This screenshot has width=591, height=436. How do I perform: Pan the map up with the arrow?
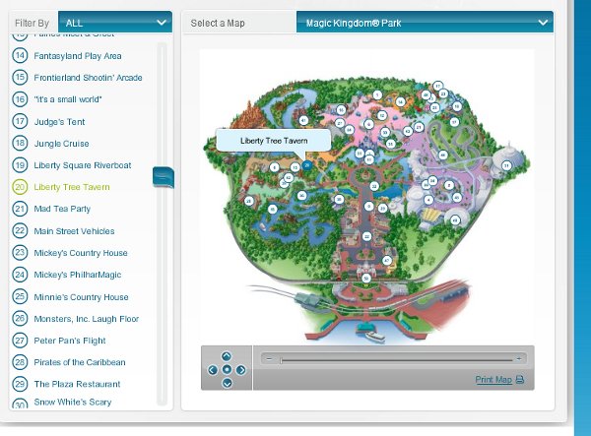(227, 356)
